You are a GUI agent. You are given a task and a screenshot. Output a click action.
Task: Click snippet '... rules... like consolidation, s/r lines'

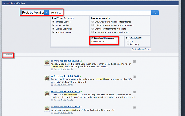point(83,110)
